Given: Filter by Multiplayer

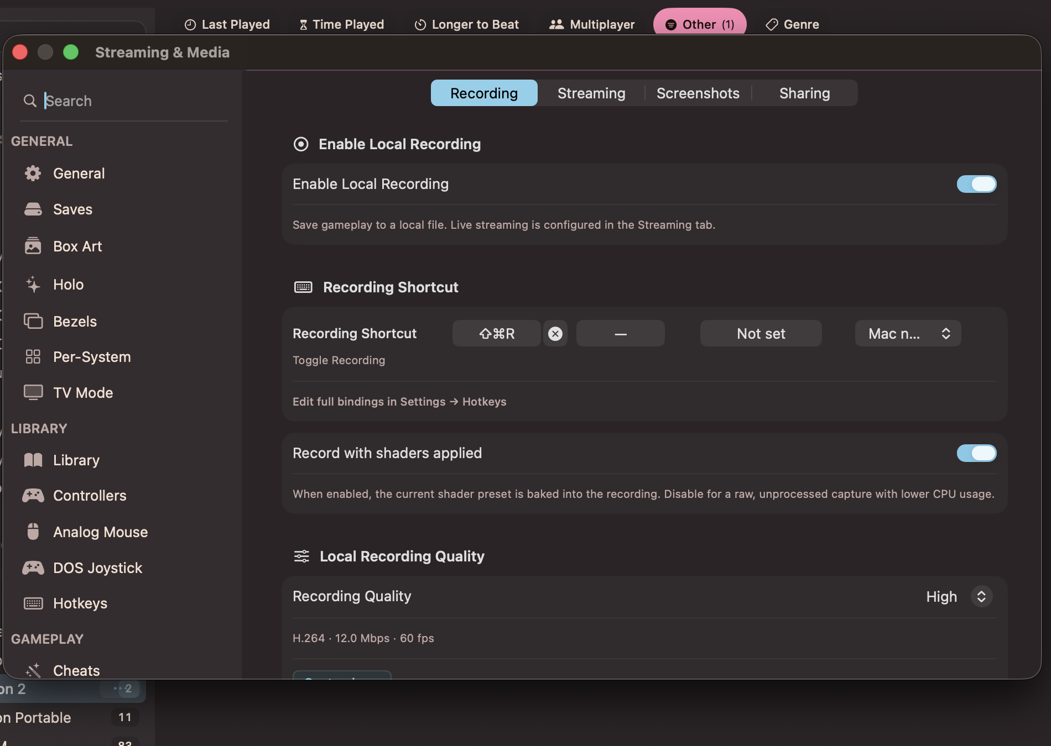Looking at the screenshot, I should point(592,25).
